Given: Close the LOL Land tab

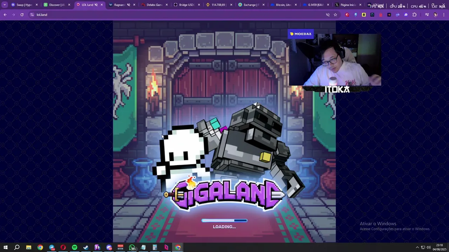Looking at the screenshot, I should pos(102,5).
